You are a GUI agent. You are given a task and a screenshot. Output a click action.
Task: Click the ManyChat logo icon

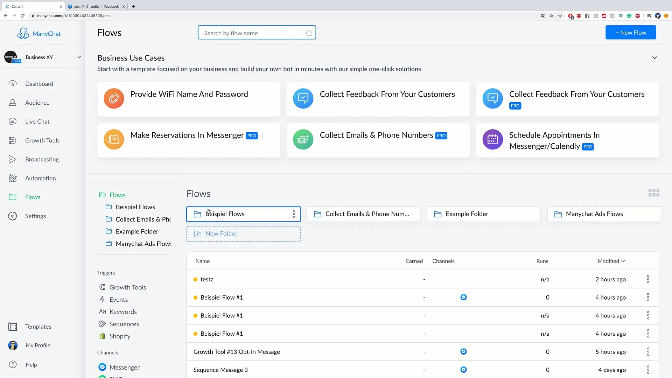click(x=23, y=34)
